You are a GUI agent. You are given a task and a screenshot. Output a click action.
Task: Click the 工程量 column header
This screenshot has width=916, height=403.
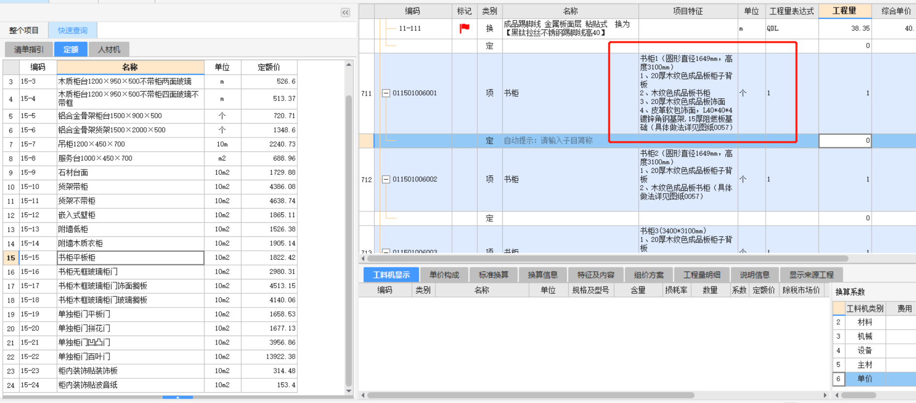click(845, 11)
